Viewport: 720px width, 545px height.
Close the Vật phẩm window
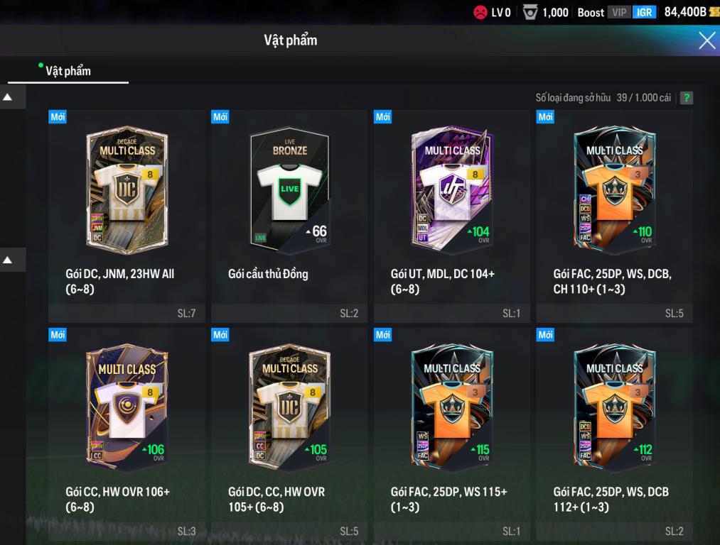pyautogui.click(x=706, y=40)
